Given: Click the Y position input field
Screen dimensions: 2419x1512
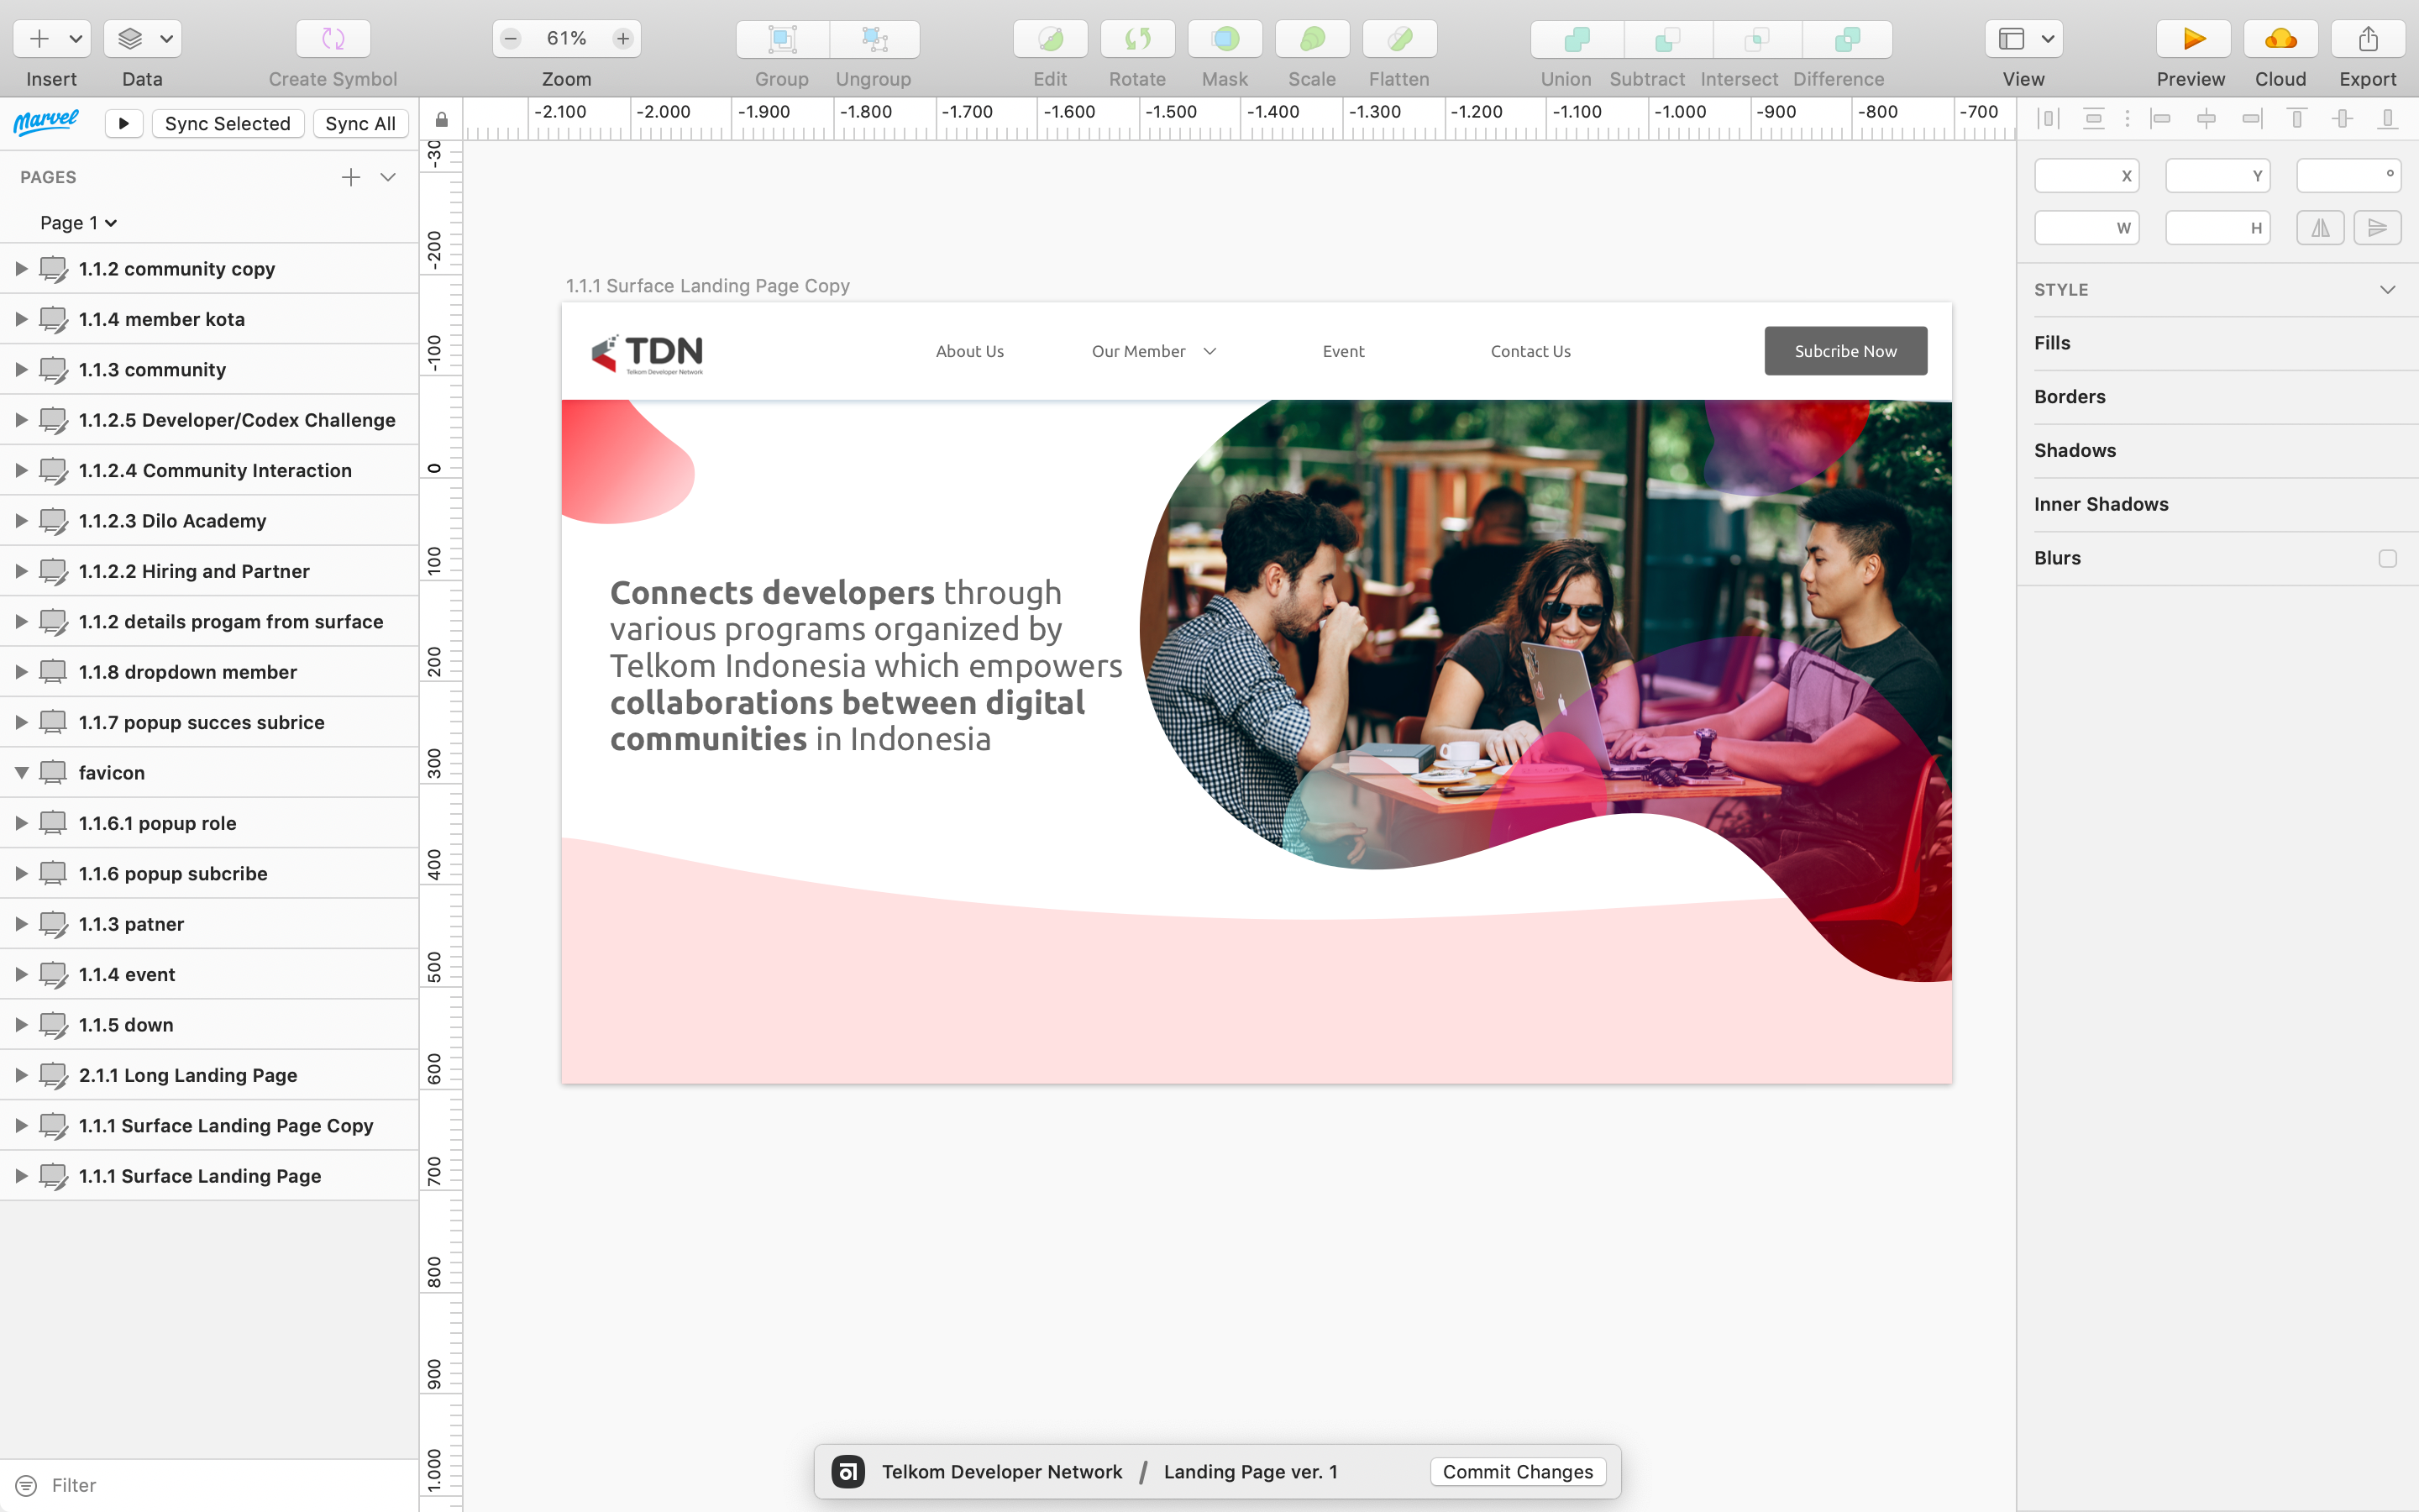Looking at the screenshot, I should coord(2218,176).
